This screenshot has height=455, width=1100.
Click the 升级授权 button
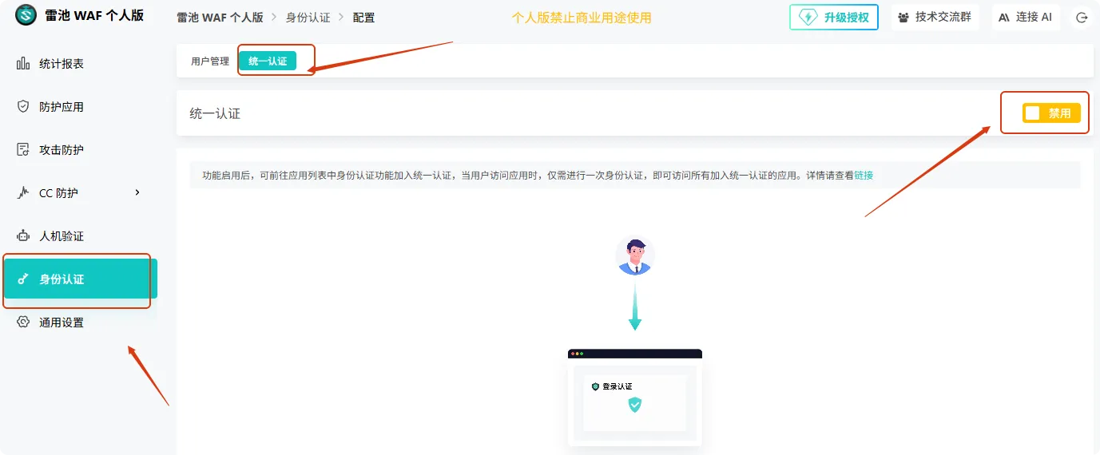(834, 17)
